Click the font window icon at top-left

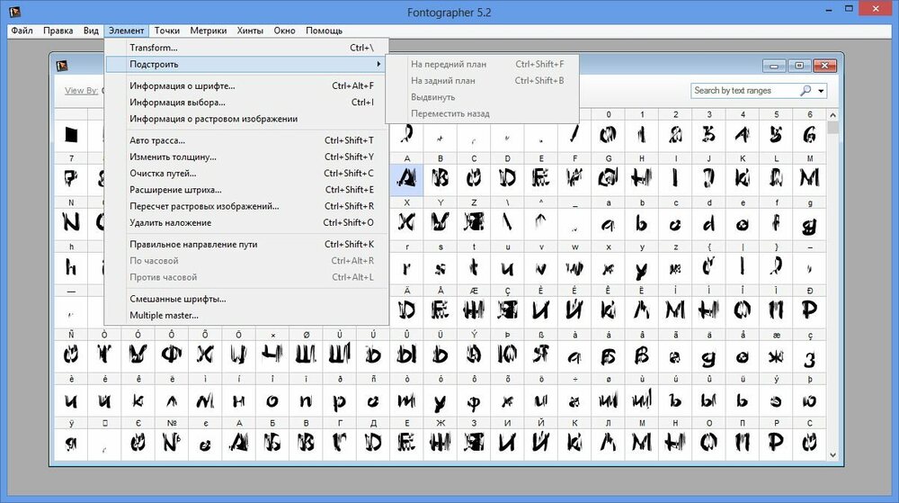[x=62, y=66]
